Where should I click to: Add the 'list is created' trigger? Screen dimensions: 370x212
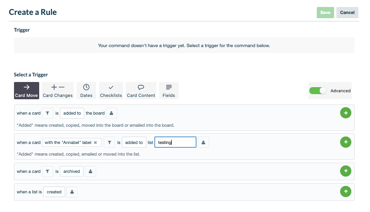click(345, 191)
